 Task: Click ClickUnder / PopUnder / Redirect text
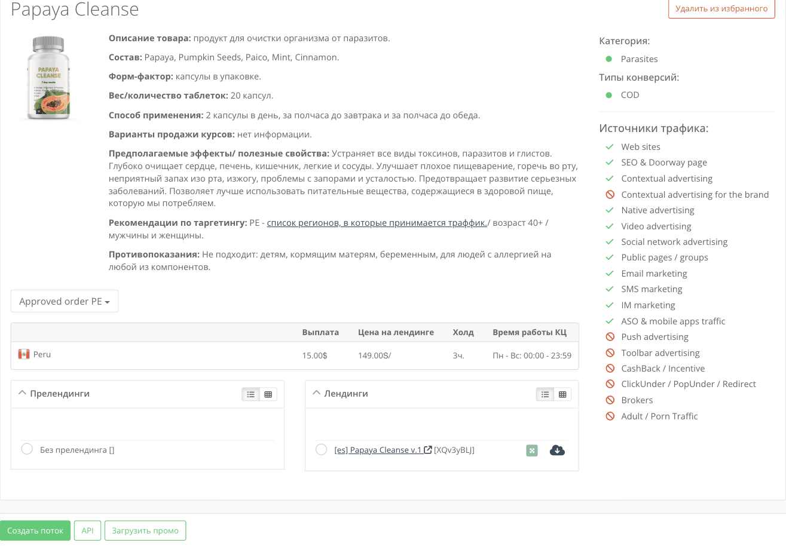689,384
